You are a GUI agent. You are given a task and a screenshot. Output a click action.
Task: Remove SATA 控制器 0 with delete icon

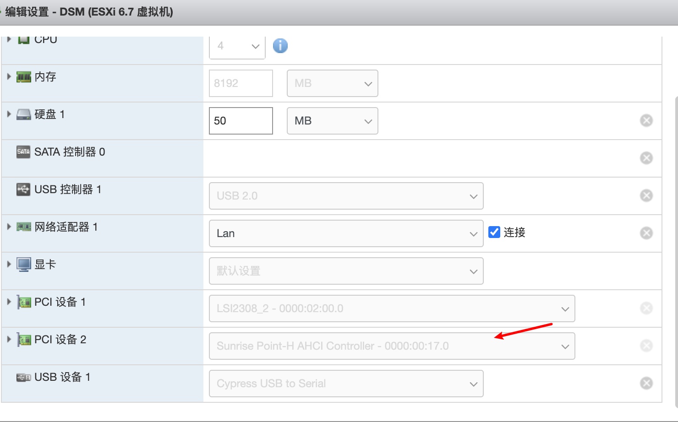tap(646, 158)
